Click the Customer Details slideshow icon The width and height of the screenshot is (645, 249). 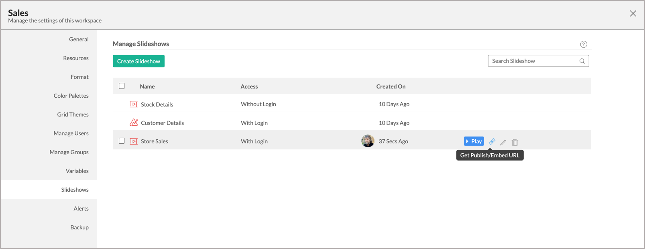(134, 122)
